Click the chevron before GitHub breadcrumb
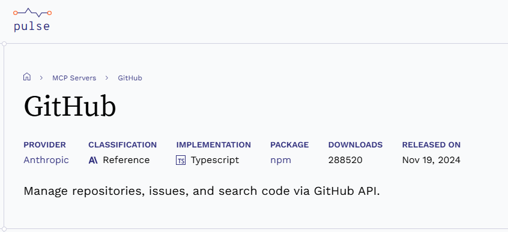The height and width of the screenshot is (232, 508). tap(107, 78)
